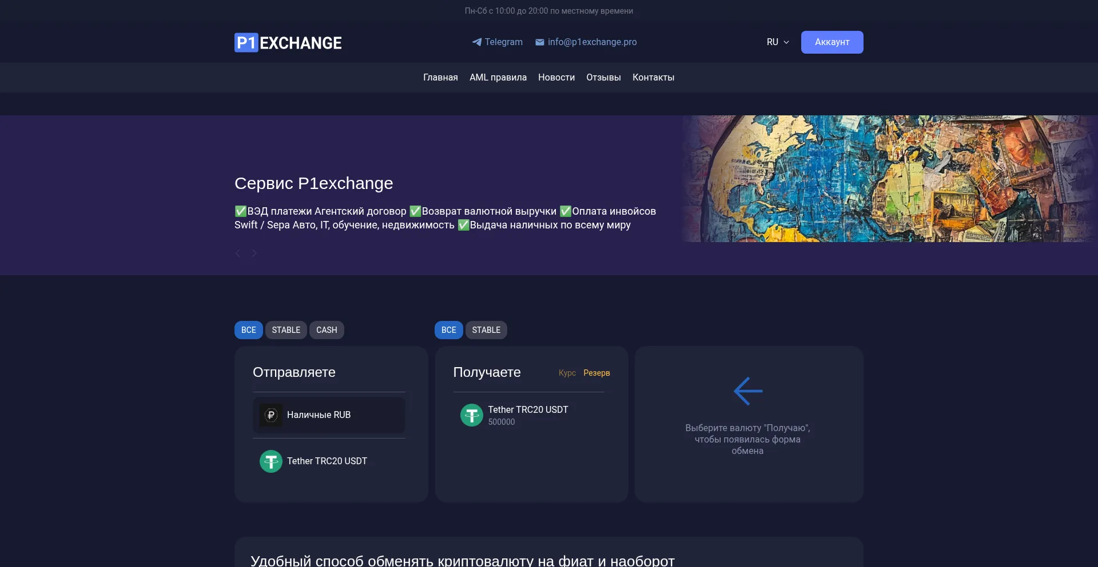This screenshot has width=1098, height=567.
Task: Click the Удобный способ обменять криптовалюту heading
Action: click(x=463, y=561)
